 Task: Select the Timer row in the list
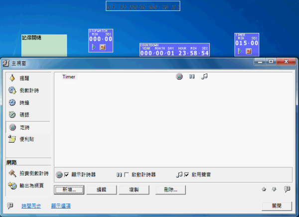click(x=173, y=77)
